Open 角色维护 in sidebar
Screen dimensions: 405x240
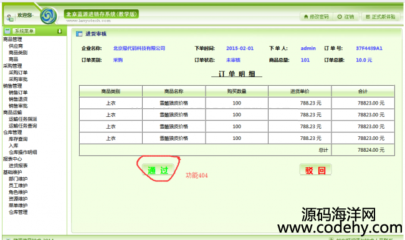tap(18, 192)
